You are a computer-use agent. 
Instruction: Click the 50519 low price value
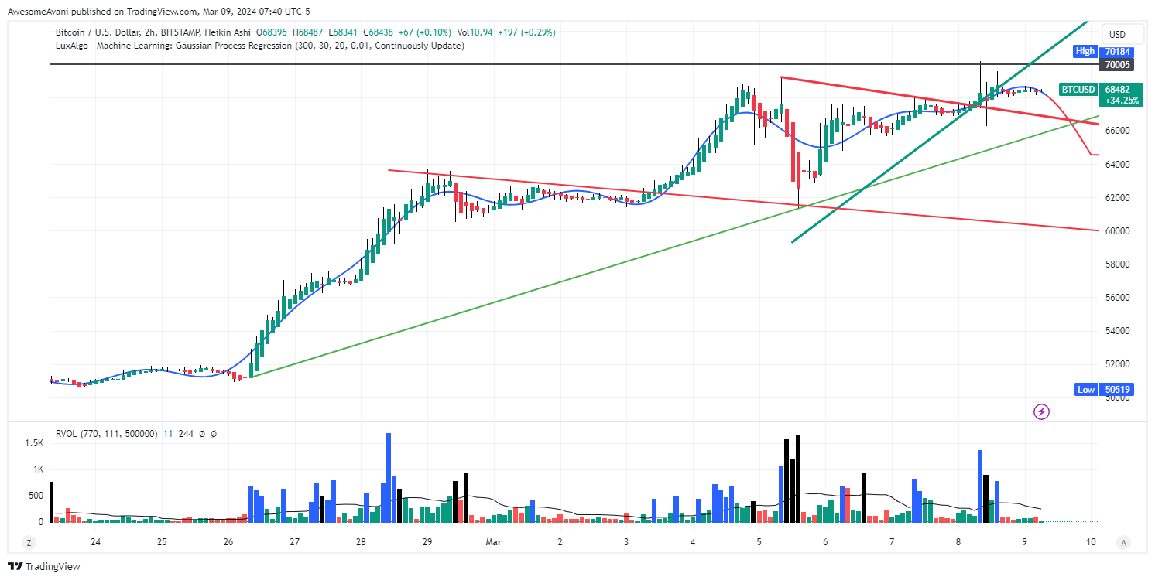(1117, 389)
